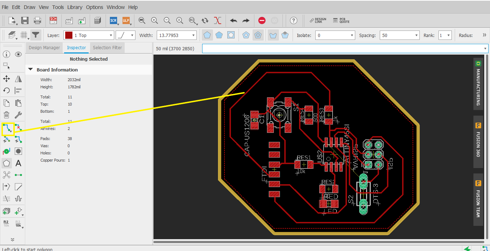Select the Ripup tool with red X

point(18,128)
